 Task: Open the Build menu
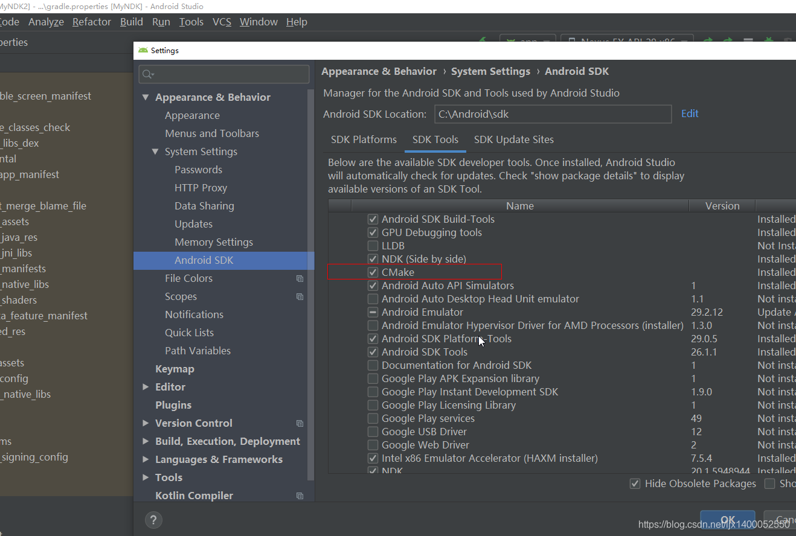click(132, 22)
